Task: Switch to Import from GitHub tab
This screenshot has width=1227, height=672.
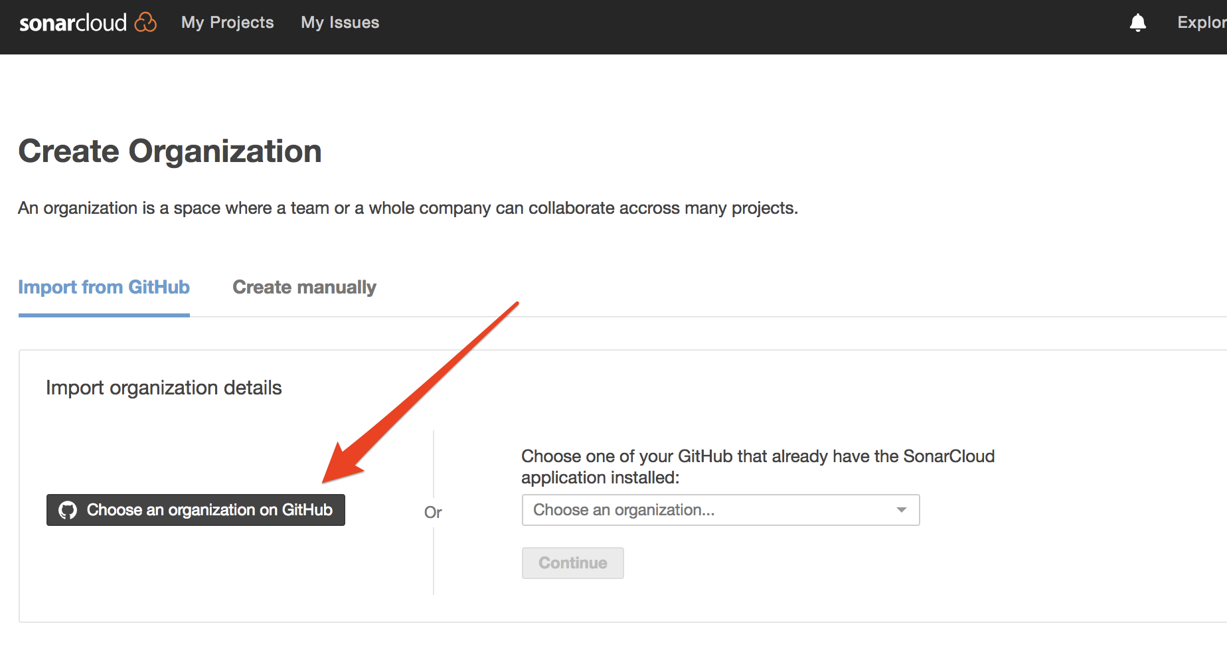Action: pyautogui.click(x=104, y=288)
